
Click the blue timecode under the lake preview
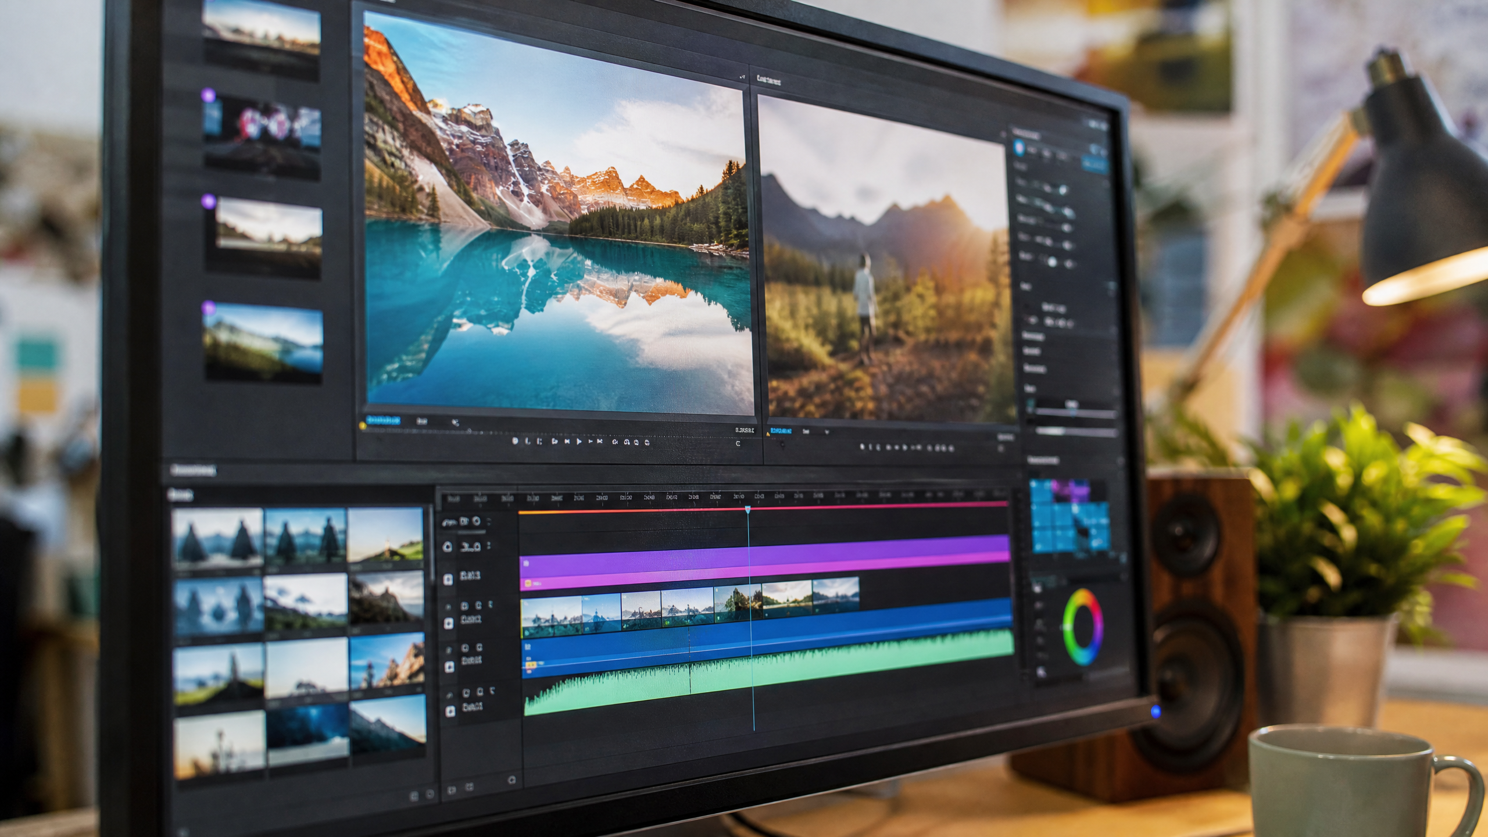point(383,420)
